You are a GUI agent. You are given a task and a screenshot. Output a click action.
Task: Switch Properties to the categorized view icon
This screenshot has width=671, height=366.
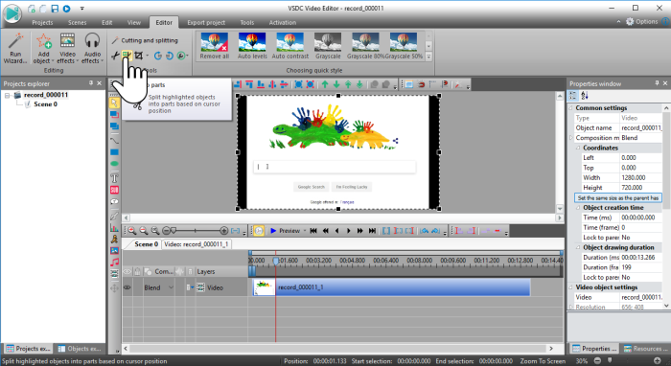[x=573, y=96]
